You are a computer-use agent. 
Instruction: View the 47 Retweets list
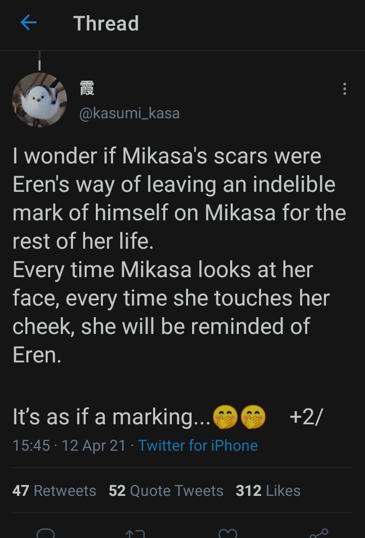tap(54, 491)
